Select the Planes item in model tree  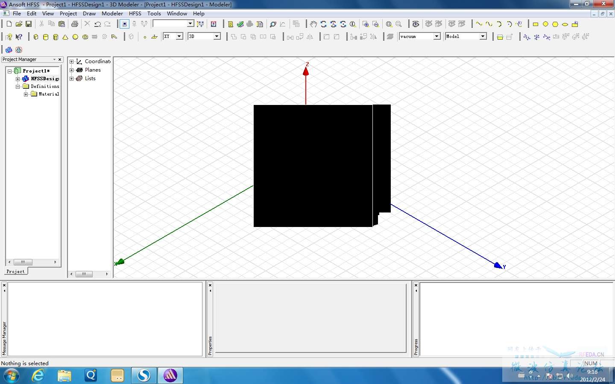click(93, 70)
